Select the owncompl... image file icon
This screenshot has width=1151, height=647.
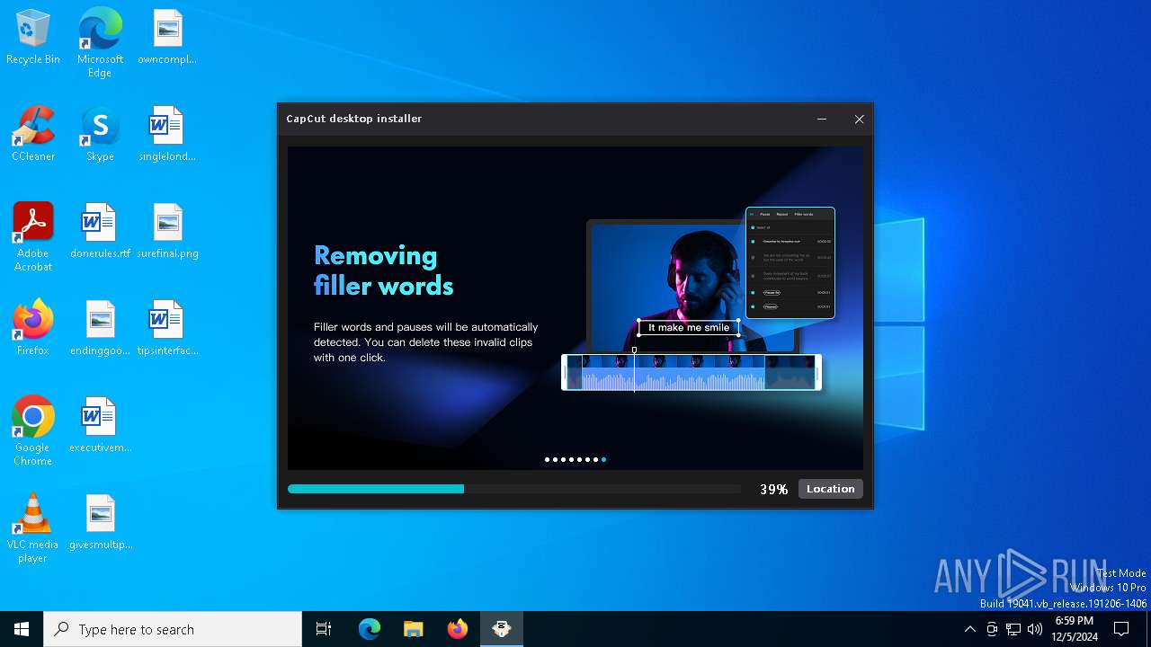(167, 38)
